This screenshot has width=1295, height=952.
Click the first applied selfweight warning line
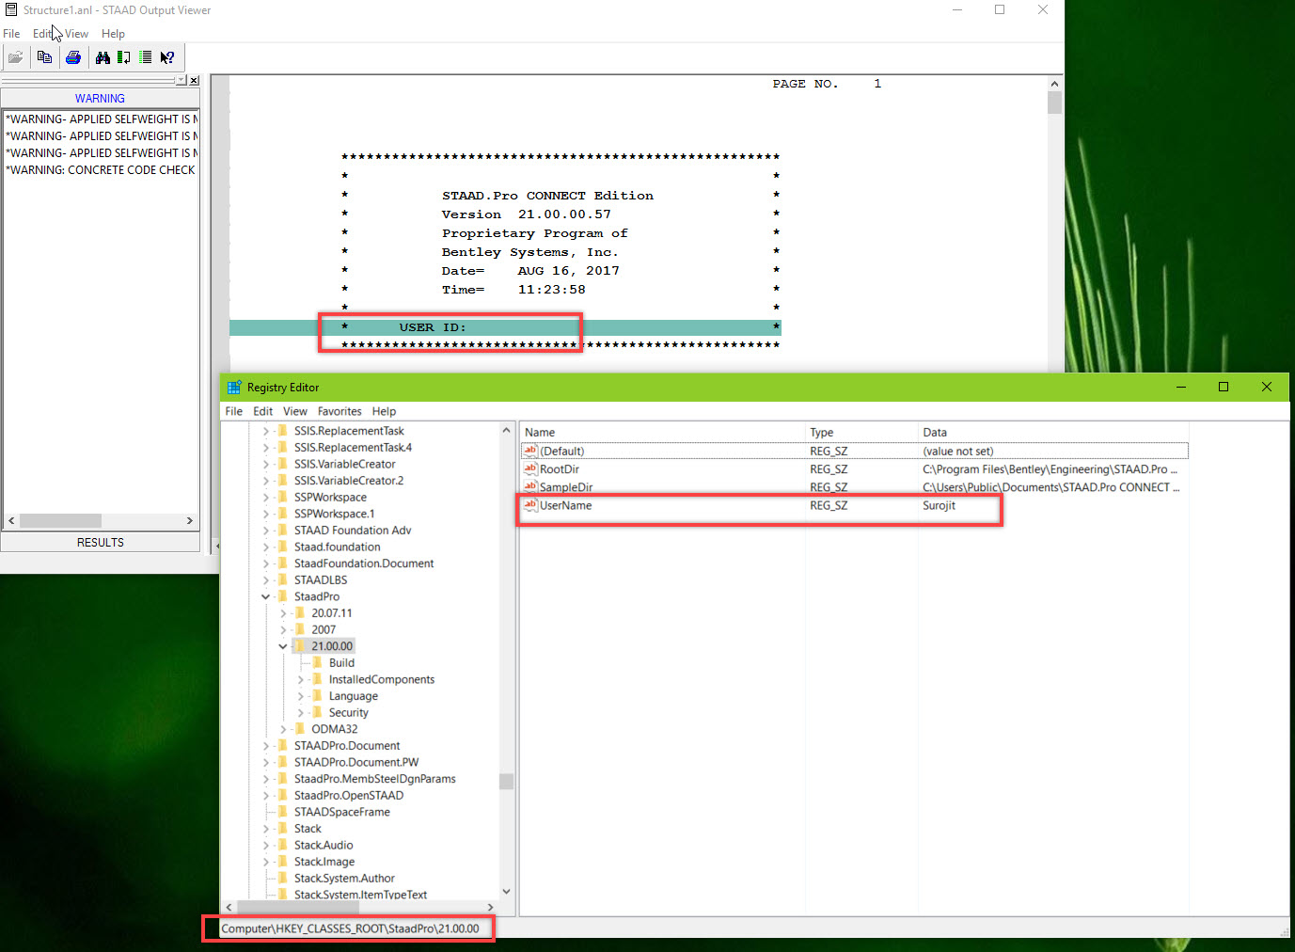(x=101, y=119)
